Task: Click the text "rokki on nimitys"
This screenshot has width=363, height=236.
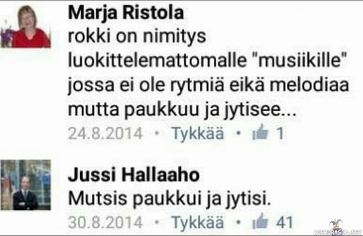Action: (x=137, y=36)
